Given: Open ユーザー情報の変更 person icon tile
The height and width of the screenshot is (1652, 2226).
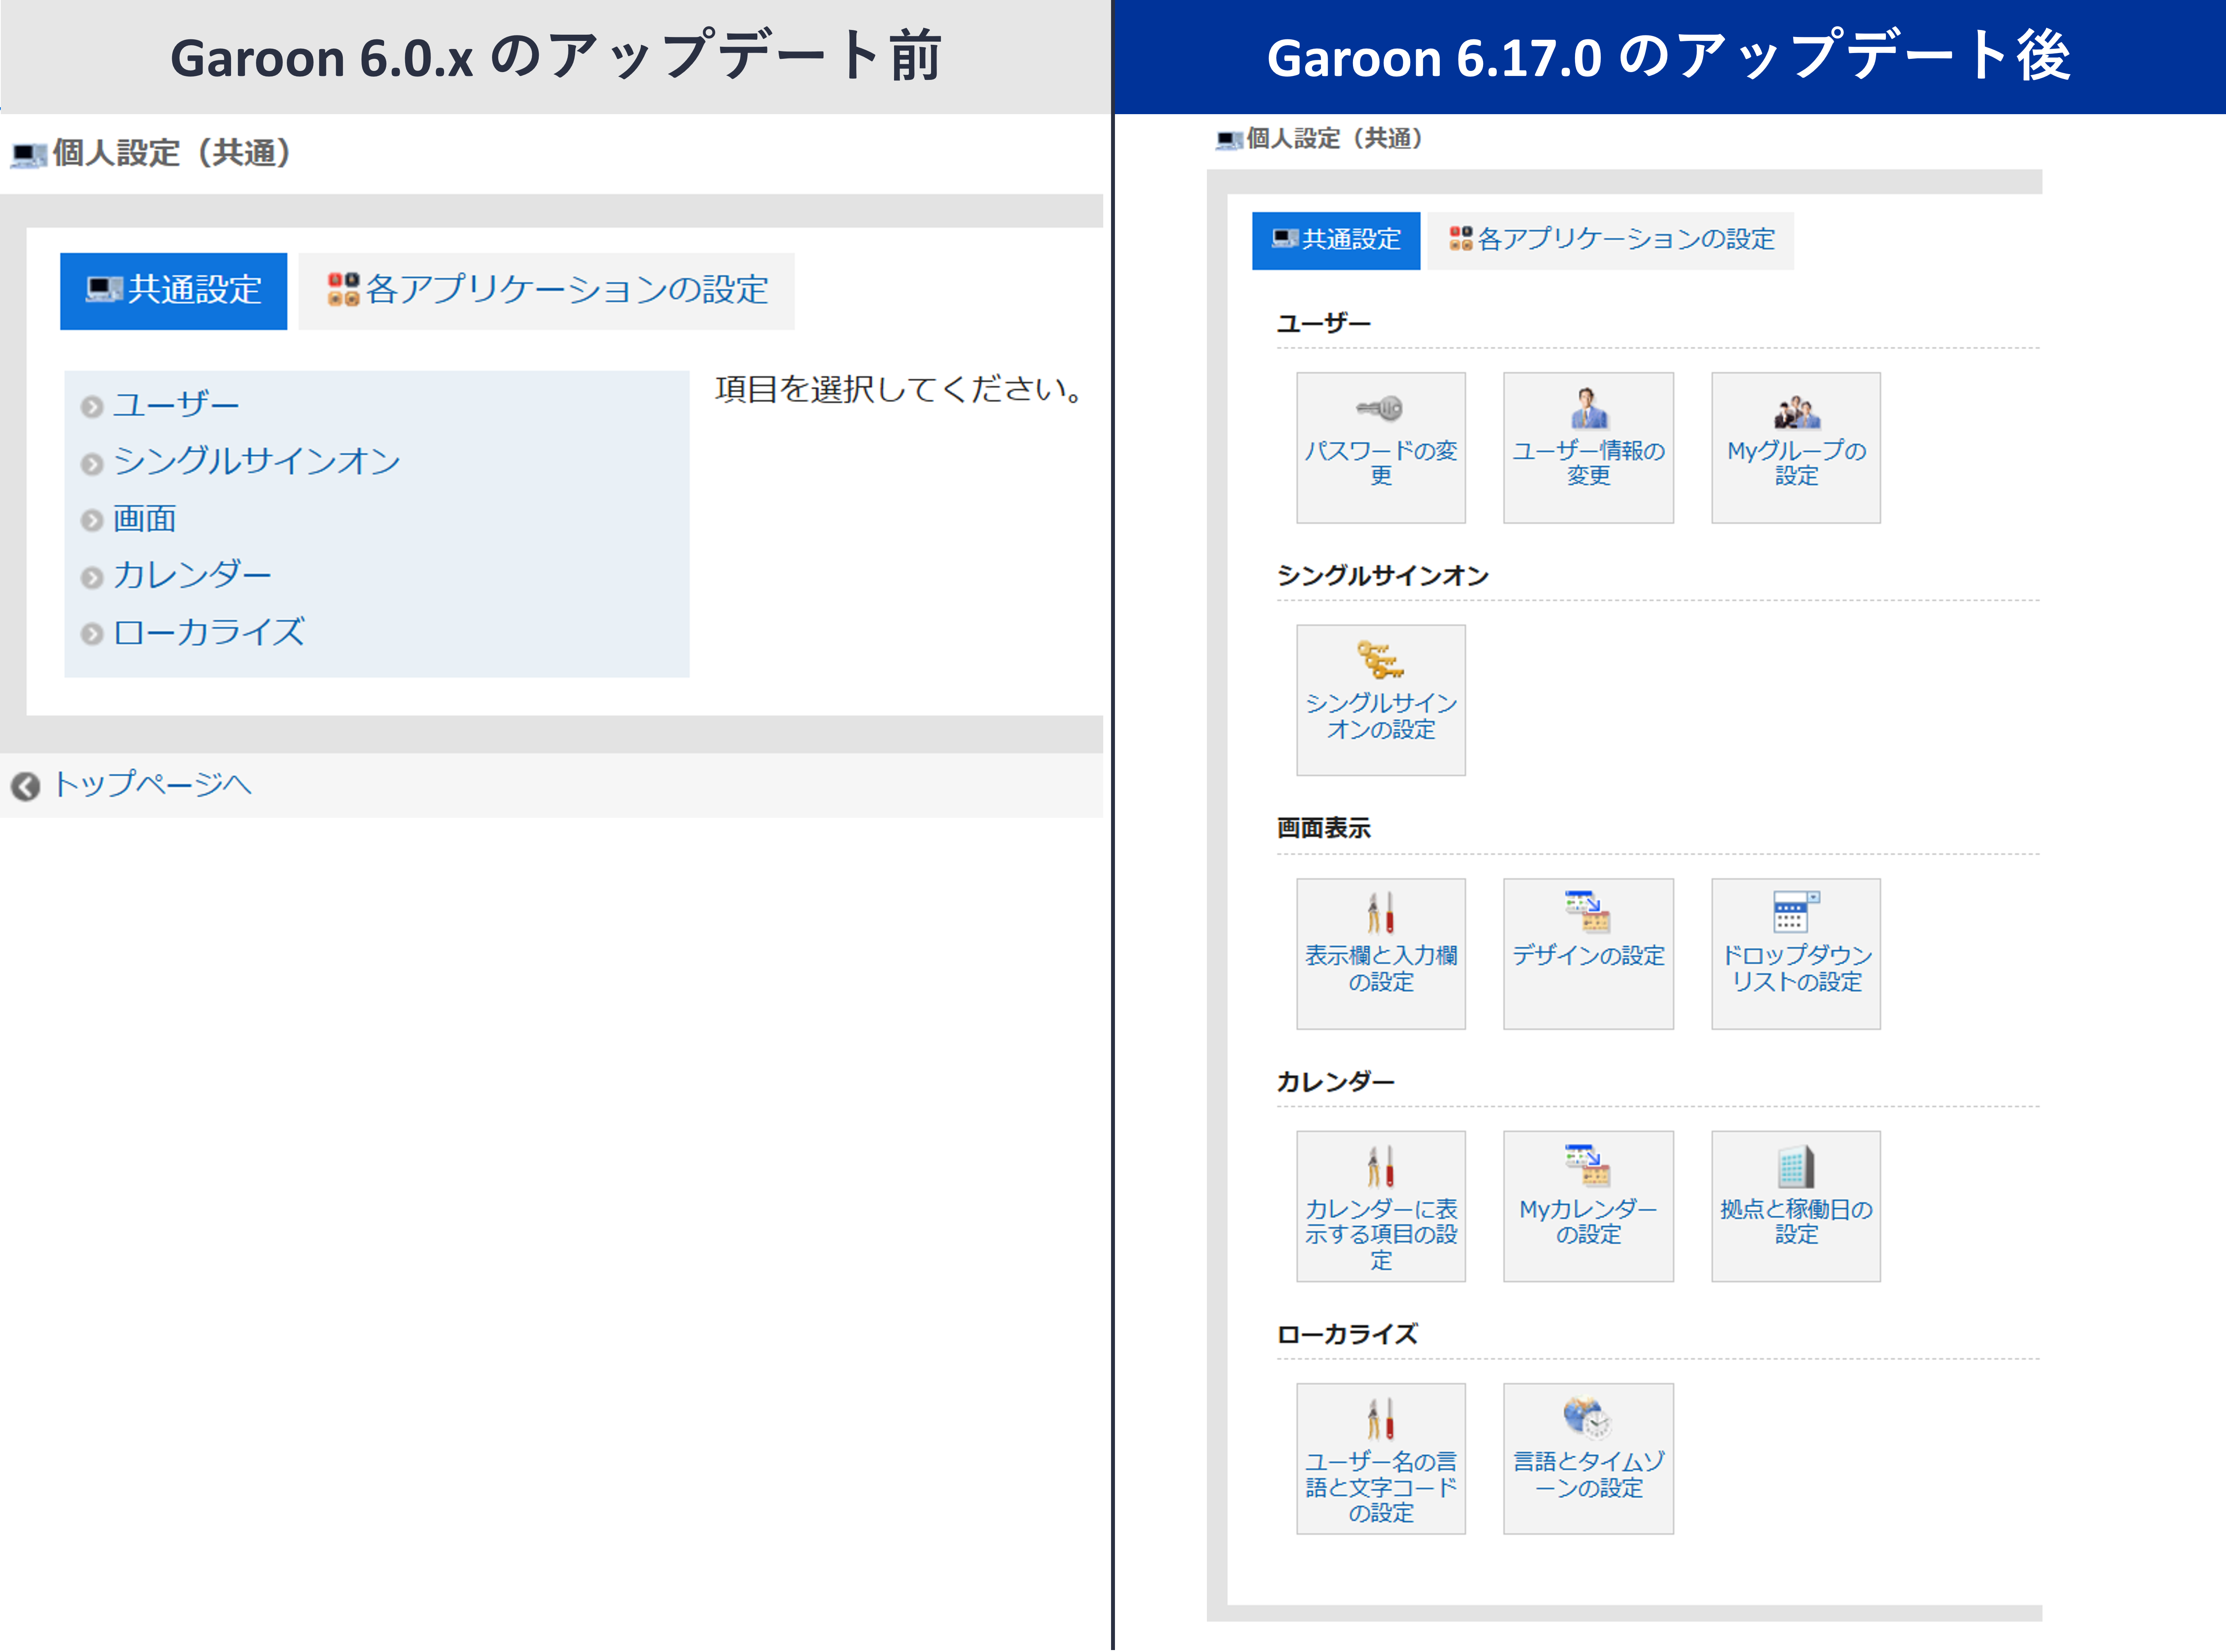Looking at the screenshot, I should (1588, 448).
